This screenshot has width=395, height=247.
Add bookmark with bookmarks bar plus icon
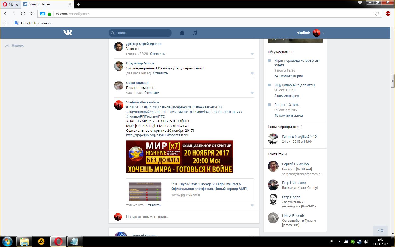(x=5, y=23)
